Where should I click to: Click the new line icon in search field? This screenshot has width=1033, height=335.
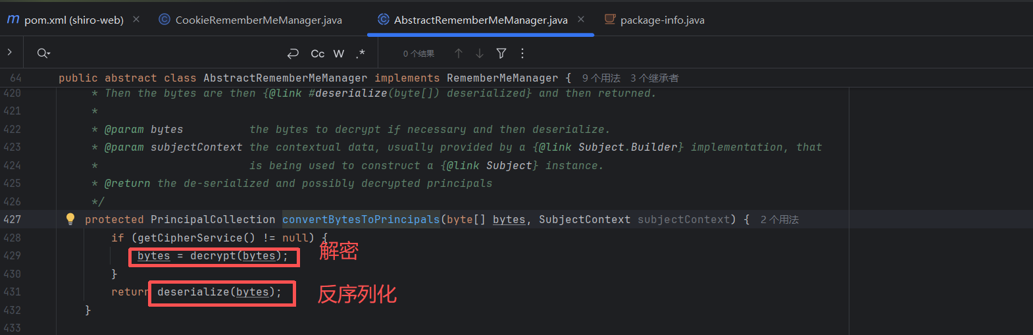293,53
